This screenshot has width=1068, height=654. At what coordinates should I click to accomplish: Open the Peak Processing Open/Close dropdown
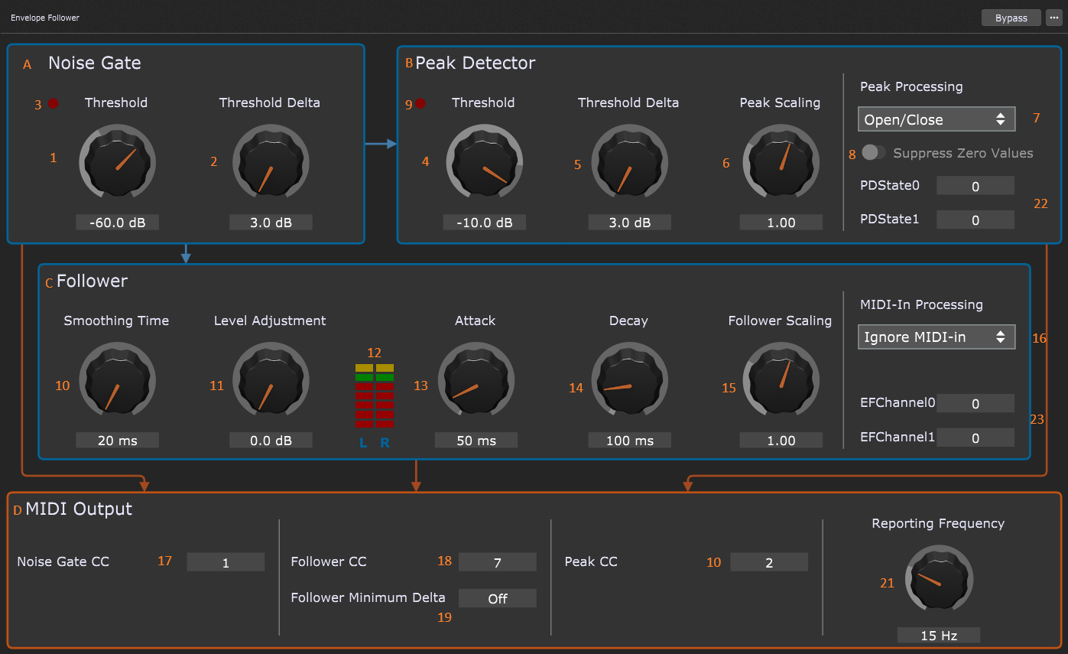[x=936, y=119]
